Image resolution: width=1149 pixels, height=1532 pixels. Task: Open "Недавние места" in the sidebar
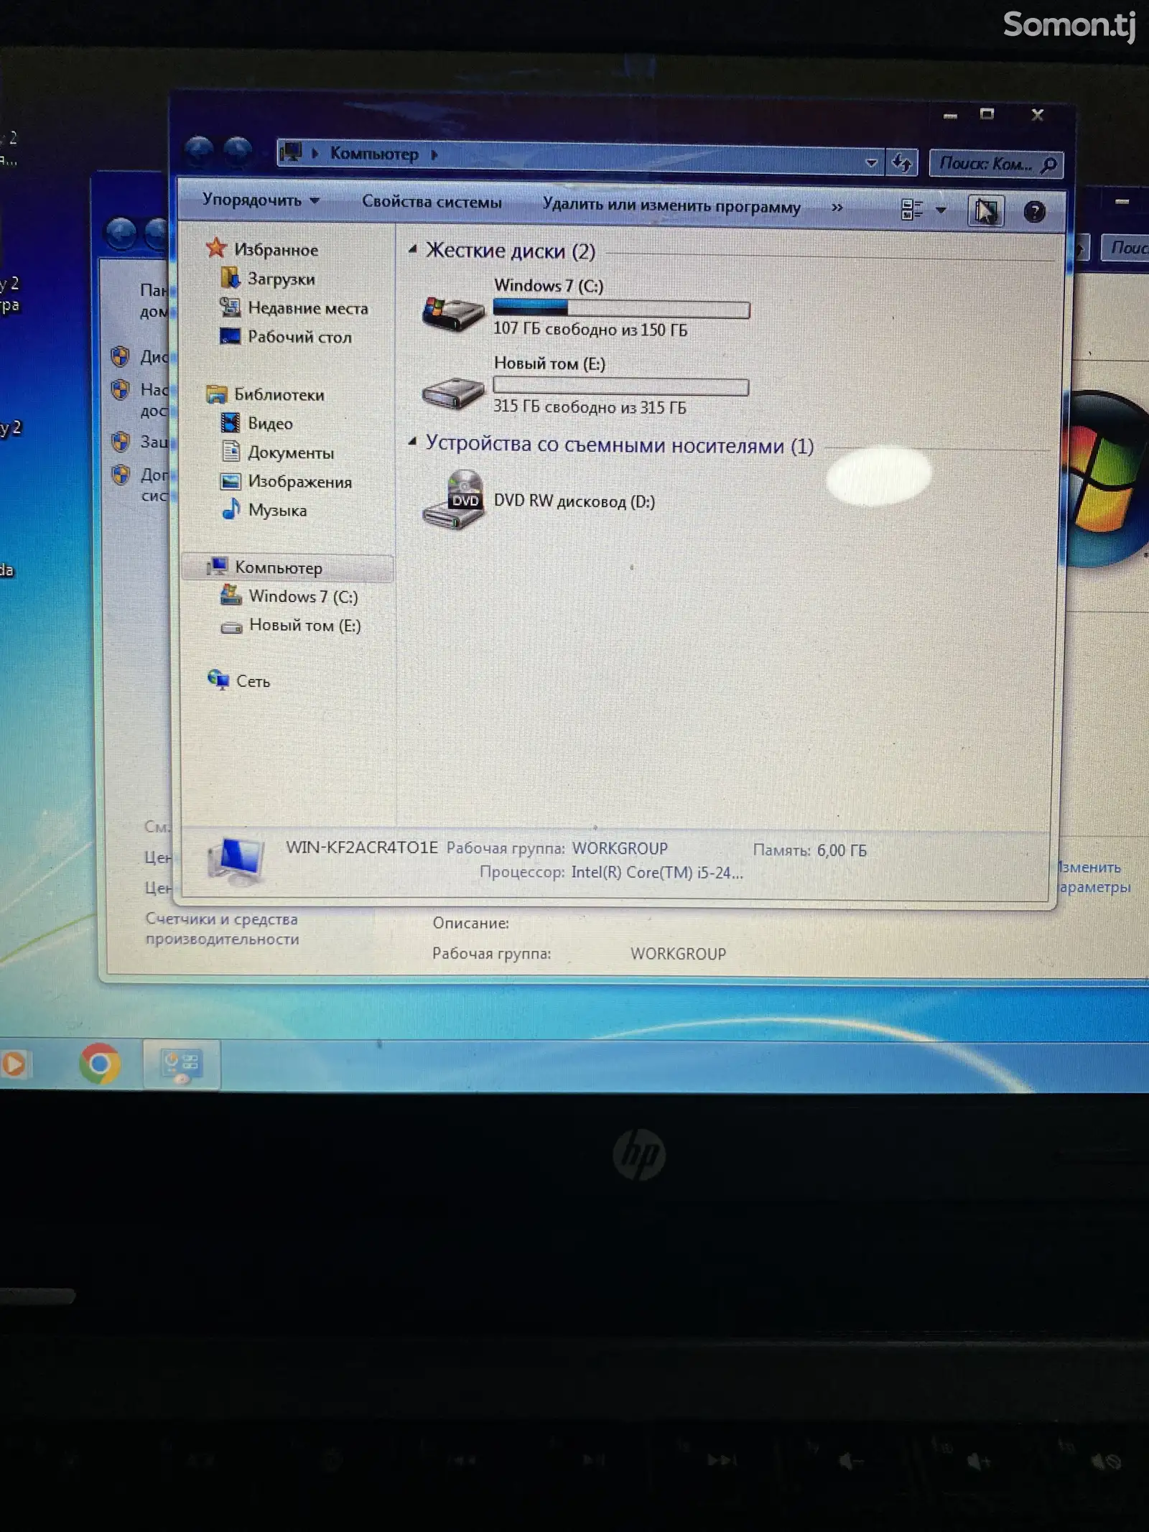pyautogui.click(x=307, y=308)
